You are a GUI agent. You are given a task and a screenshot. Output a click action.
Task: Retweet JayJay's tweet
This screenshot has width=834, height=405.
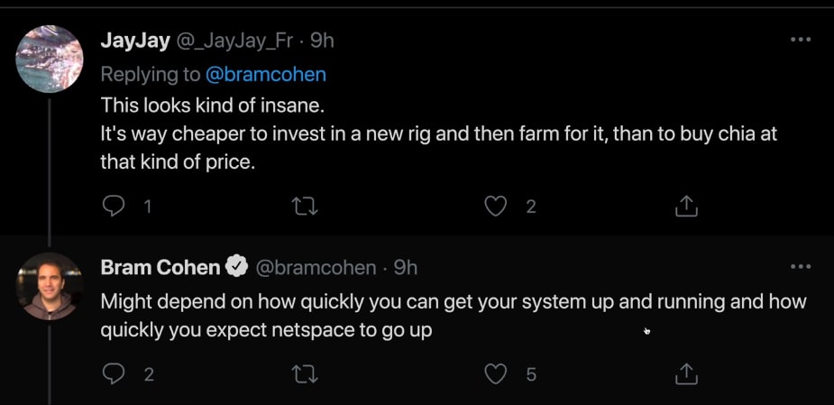click(306, 207)
